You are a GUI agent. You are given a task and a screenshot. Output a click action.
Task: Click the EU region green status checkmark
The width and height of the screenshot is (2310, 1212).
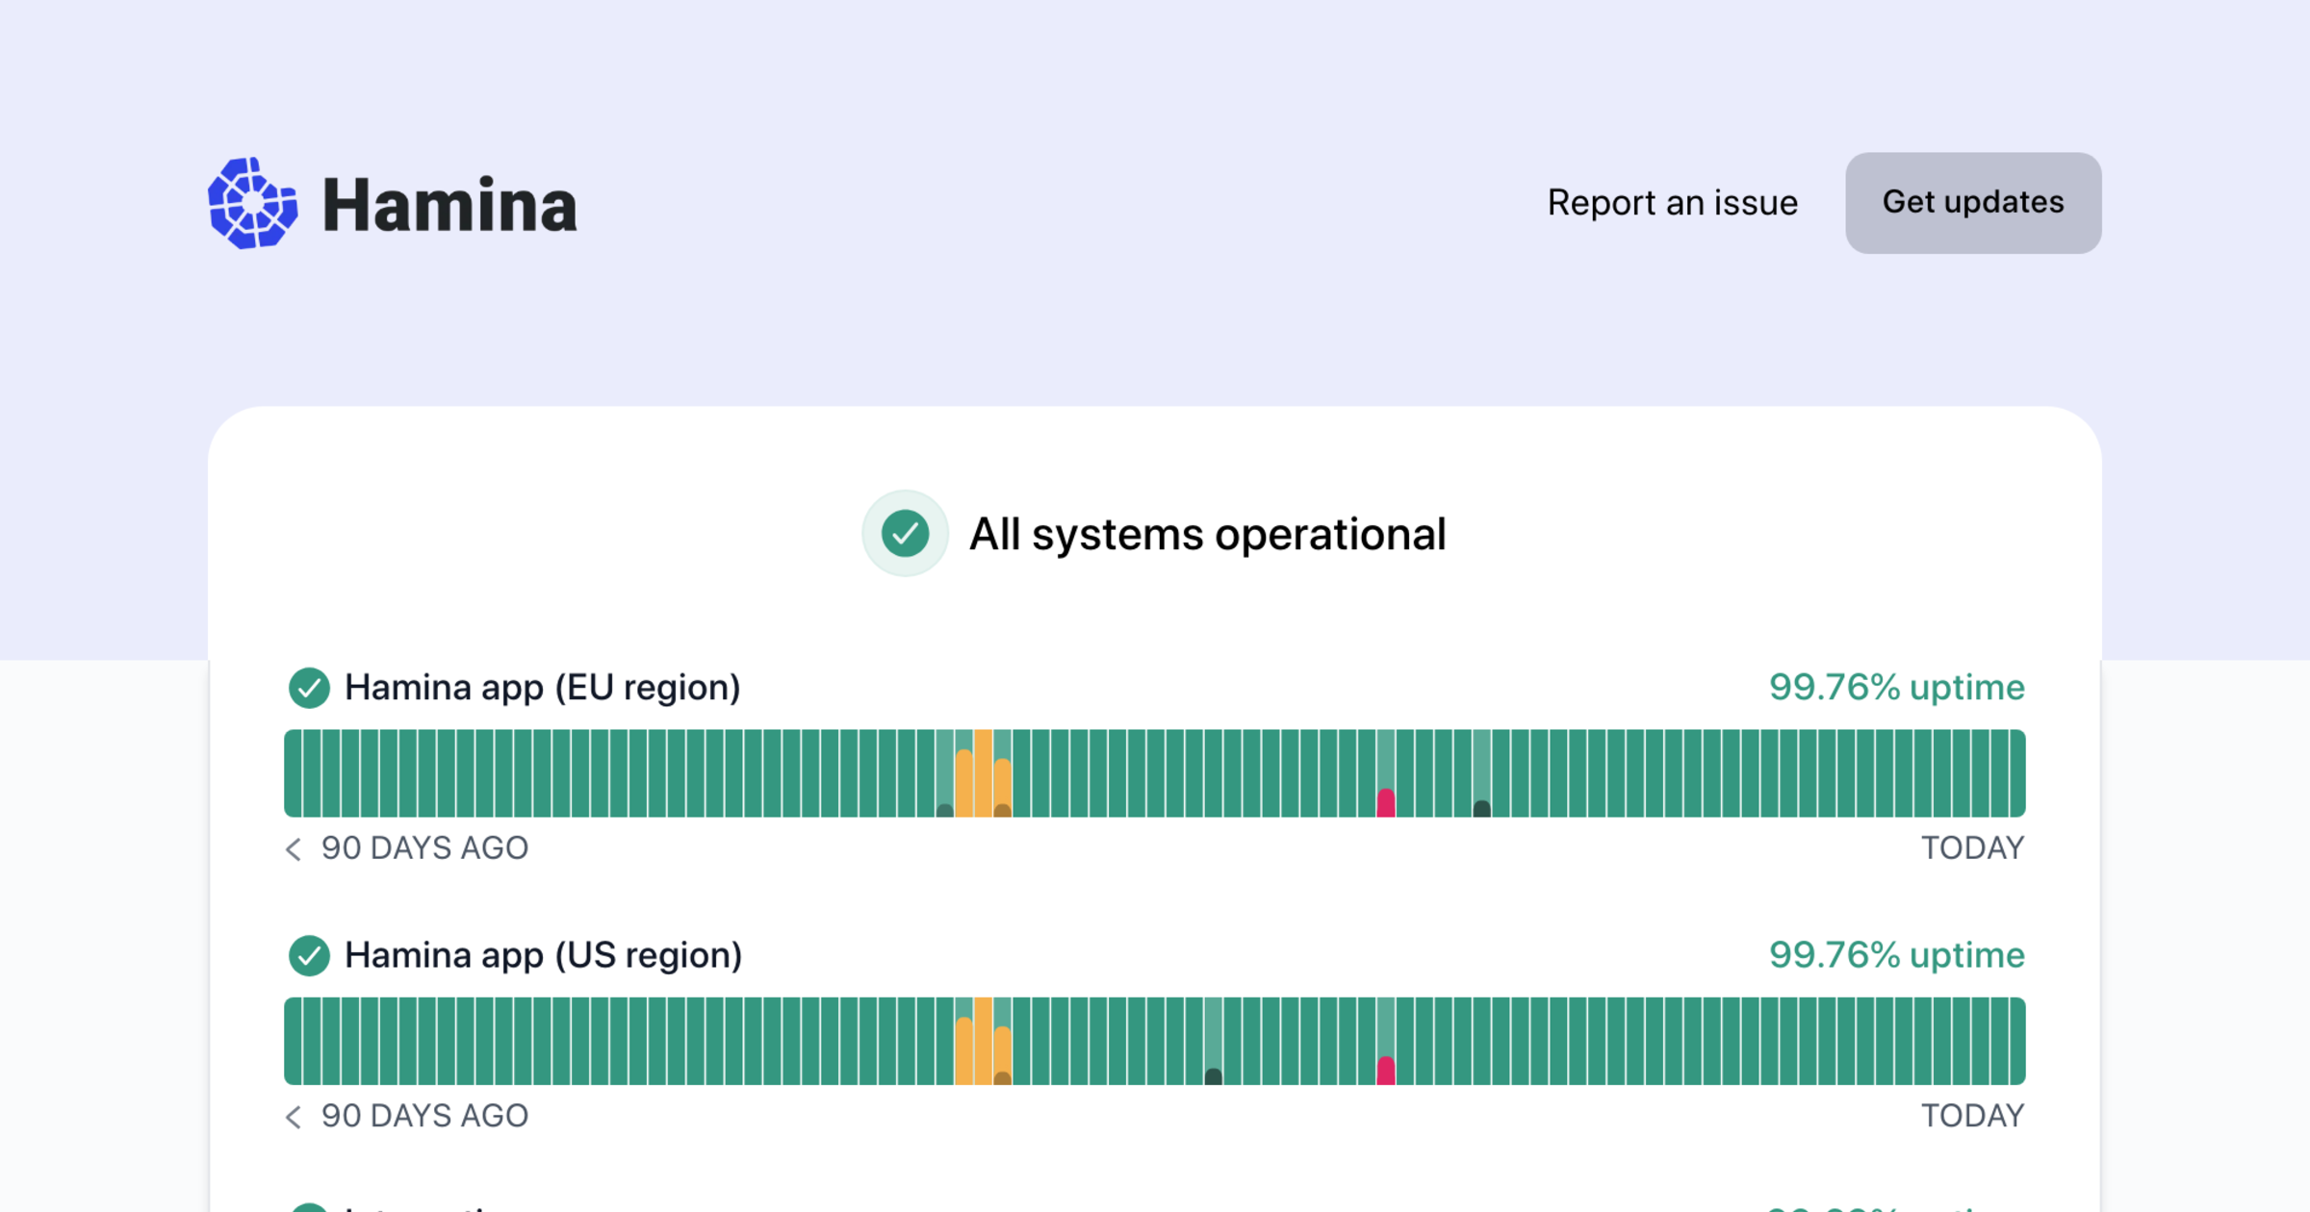click(x=309, y=688)
